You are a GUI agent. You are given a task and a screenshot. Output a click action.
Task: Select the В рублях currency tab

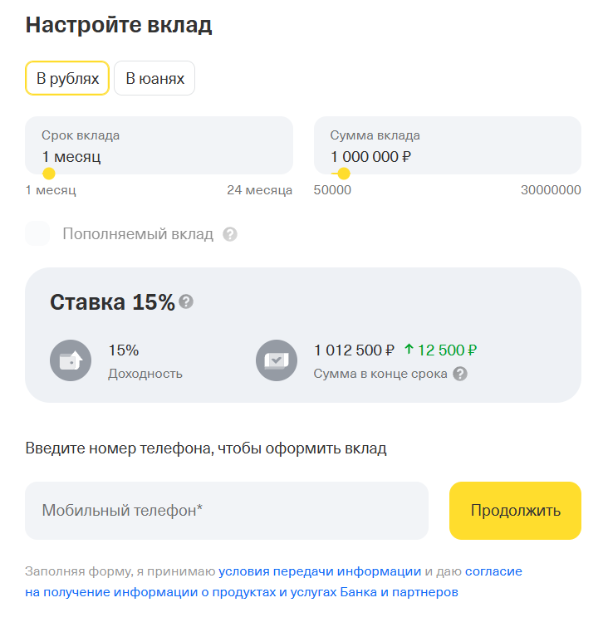tap(67, 79)
